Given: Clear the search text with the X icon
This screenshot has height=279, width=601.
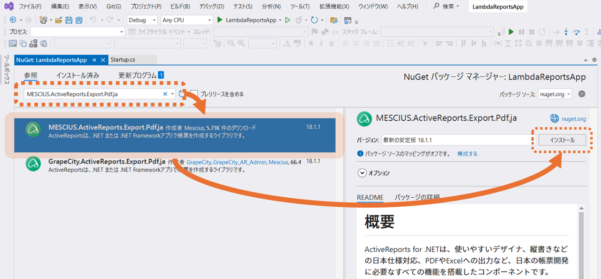Looking at the screenshot, I should (x=165, y=94).
